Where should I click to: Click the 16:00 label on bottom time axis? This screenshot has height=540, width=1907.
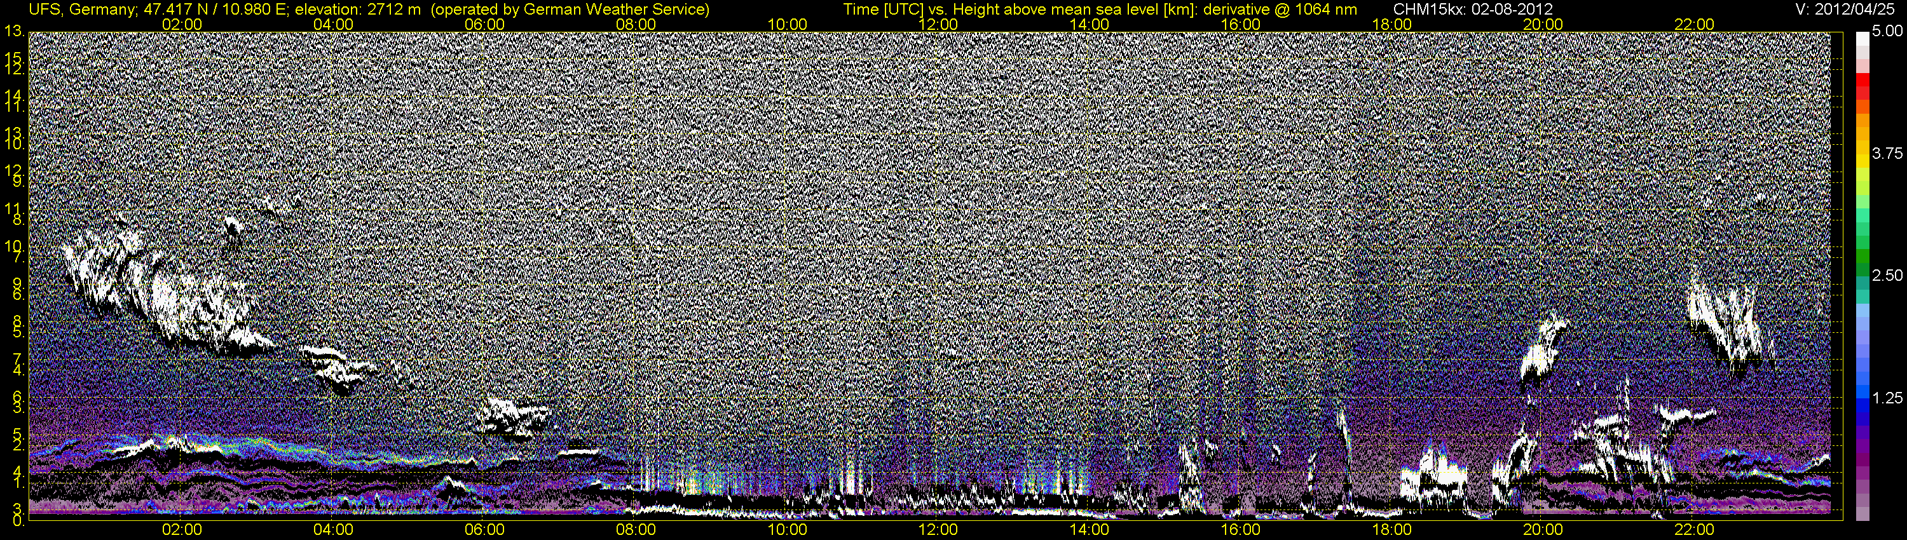pyautogui.click(x=1241, y=530)
